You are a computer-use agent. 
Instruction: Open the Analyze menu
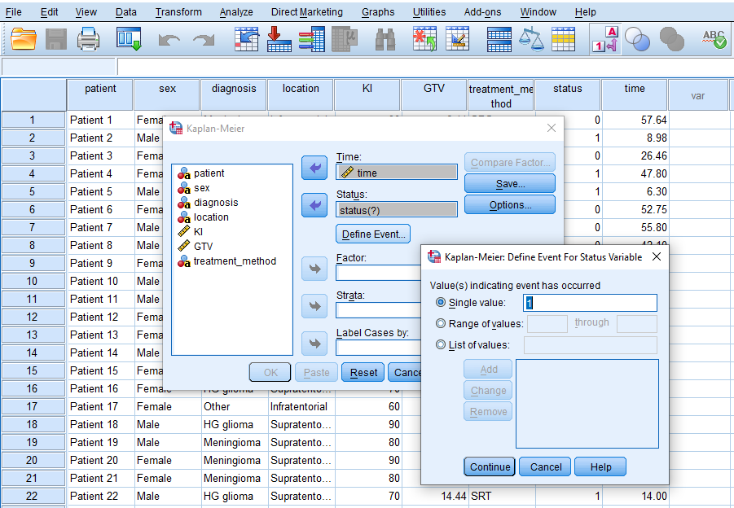[236, 11]
